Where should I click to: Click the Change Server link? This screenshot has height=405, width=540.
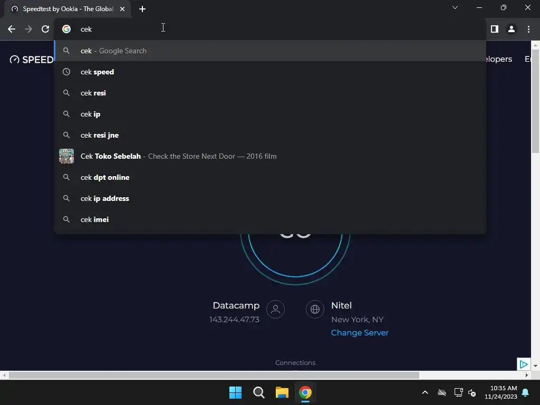click(x=360, y=333)
